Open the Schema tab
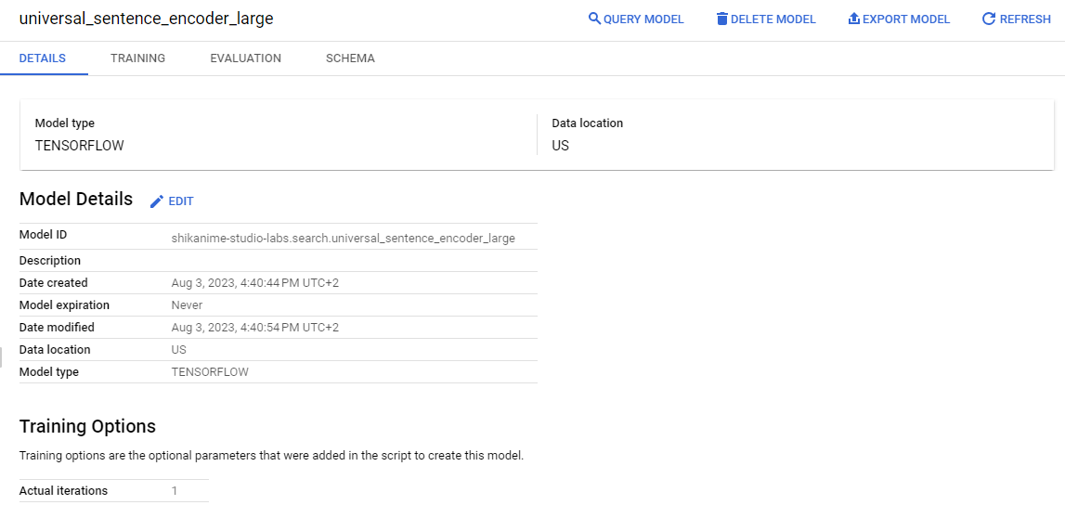This screenshot has height=518, width=1065. pos(350,58)
